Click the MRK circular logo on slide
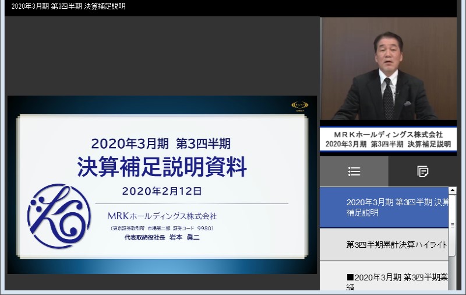The image size is (466, 295). pos(59,216)
